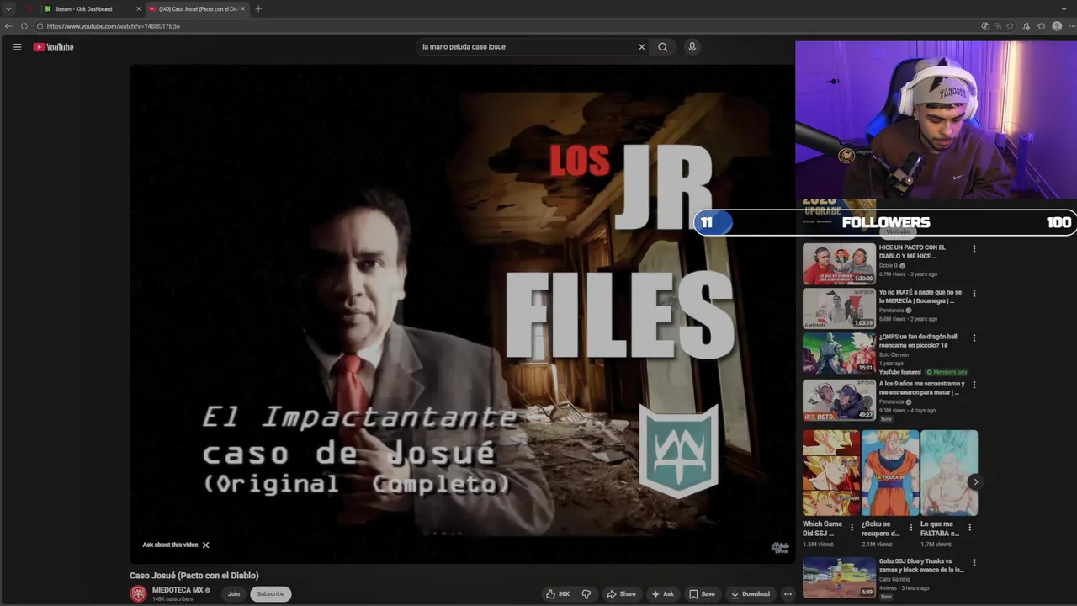
Task: Open thumbnail of Yo no MATÉ a nadie video
Action: click(x=839, y=308)
